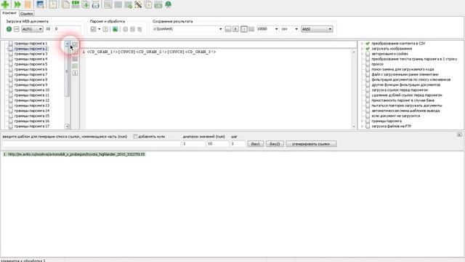Expand the загружать изображения tree node
This screenshot has width=465, height=262.
tap(362, 49)
